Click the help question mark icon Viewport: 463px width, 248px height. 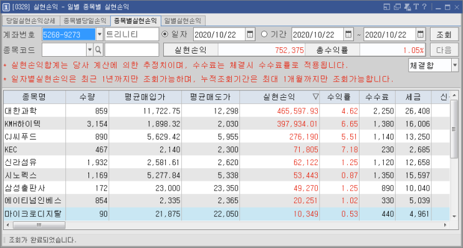[424, 6]
